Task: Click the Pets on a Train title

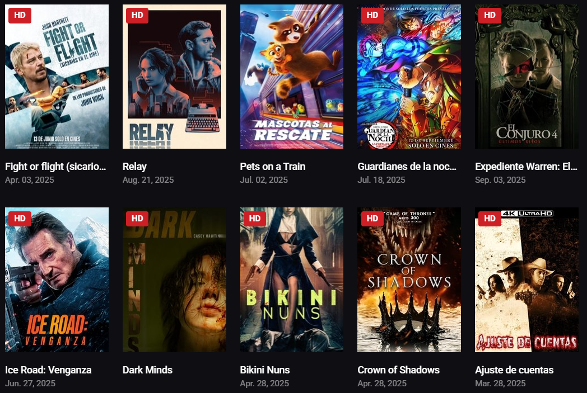Action: (273, 167)
